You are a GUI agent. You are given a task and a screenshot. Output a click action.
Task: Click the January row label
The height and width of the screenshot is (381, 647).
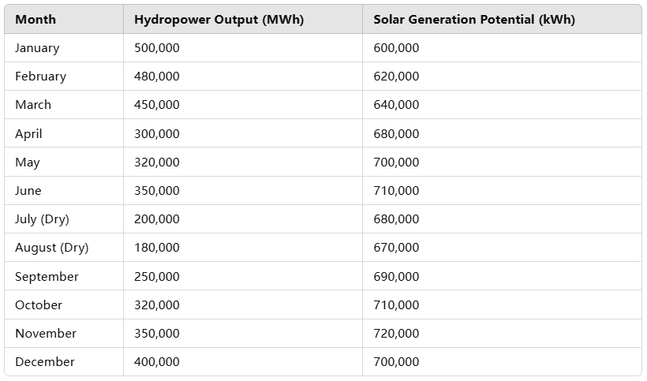(37, 48)
